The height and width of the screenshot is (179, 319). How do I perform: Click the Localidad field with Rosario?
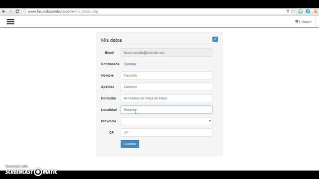[x=166, y=109]
